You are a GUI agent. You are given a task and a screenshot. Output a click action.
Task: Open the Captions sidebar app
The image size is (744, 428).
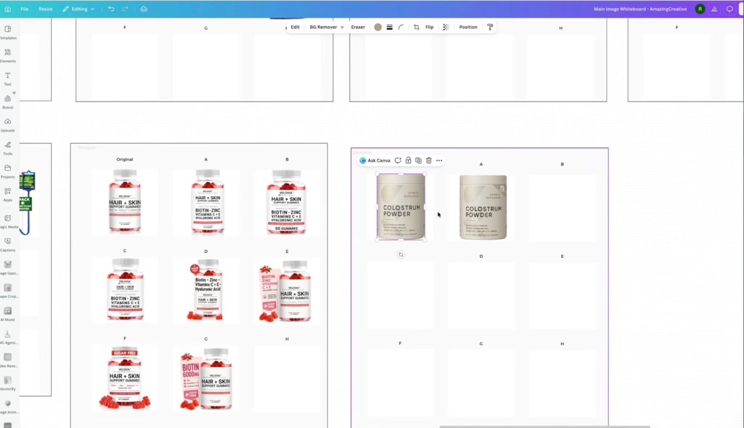(8, 245)
